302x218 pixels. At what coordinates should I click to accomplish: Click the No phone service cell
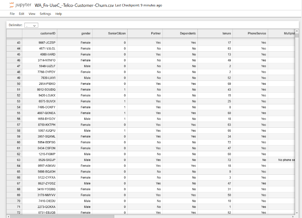285,160
